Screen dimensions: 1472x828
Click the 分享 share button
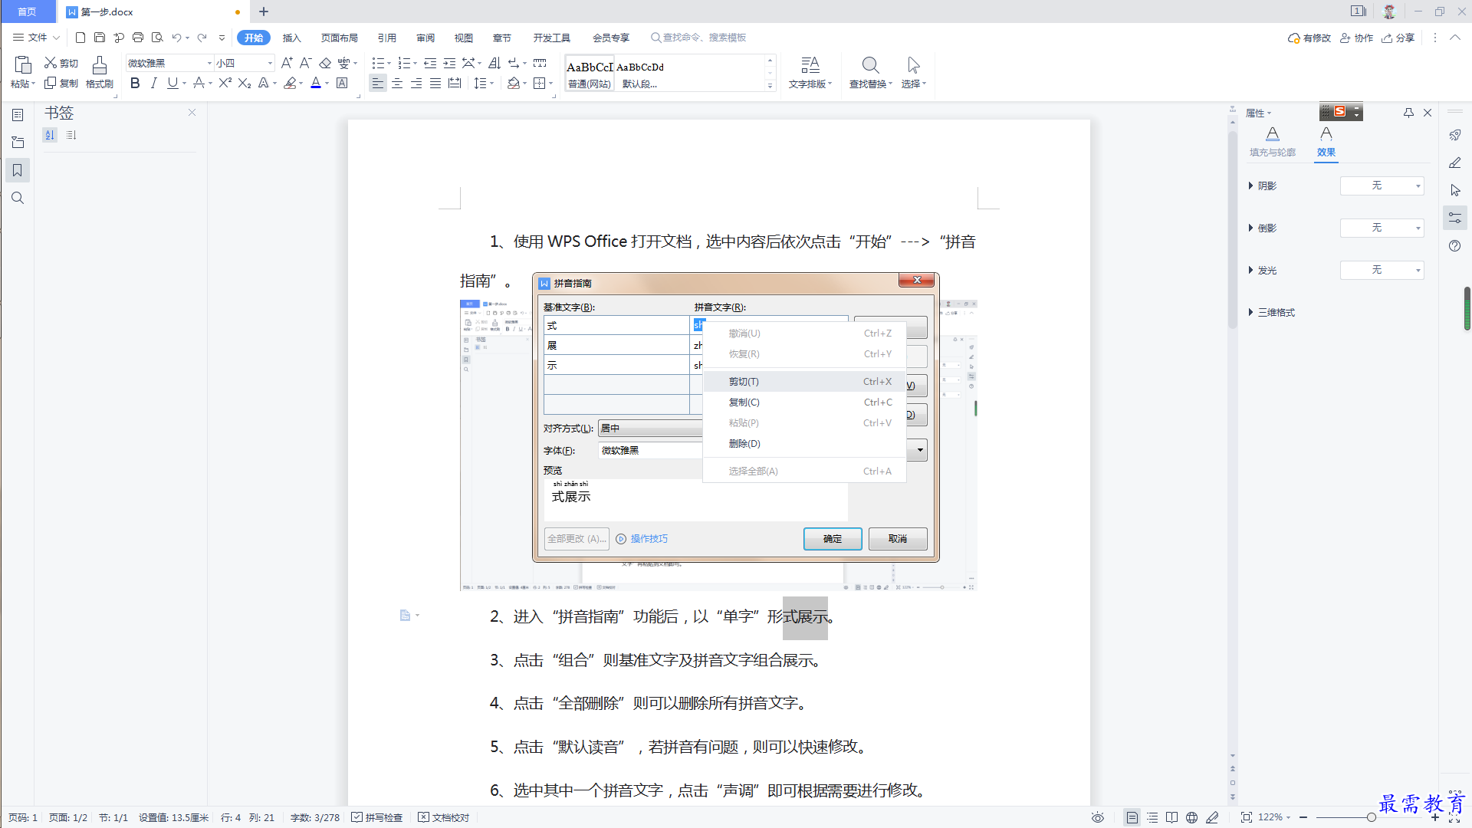1398,38
